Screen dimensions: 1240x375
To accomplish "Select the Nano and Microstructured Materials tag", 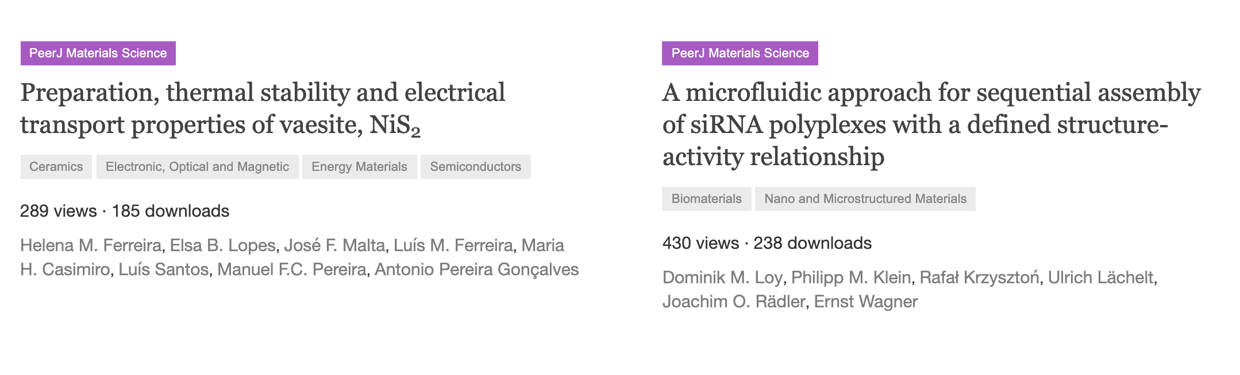I will 865,199.
